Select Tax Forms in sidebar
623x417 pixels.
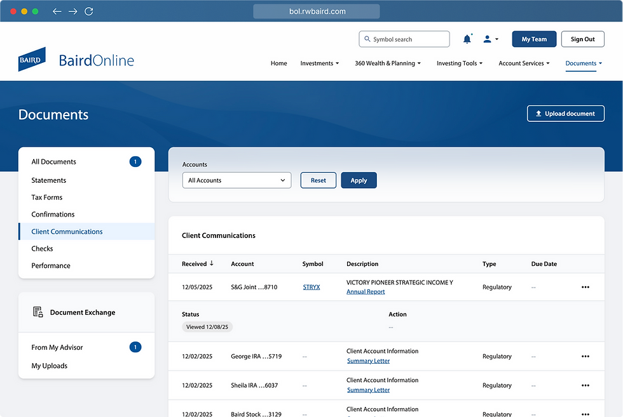pos(47,197)
